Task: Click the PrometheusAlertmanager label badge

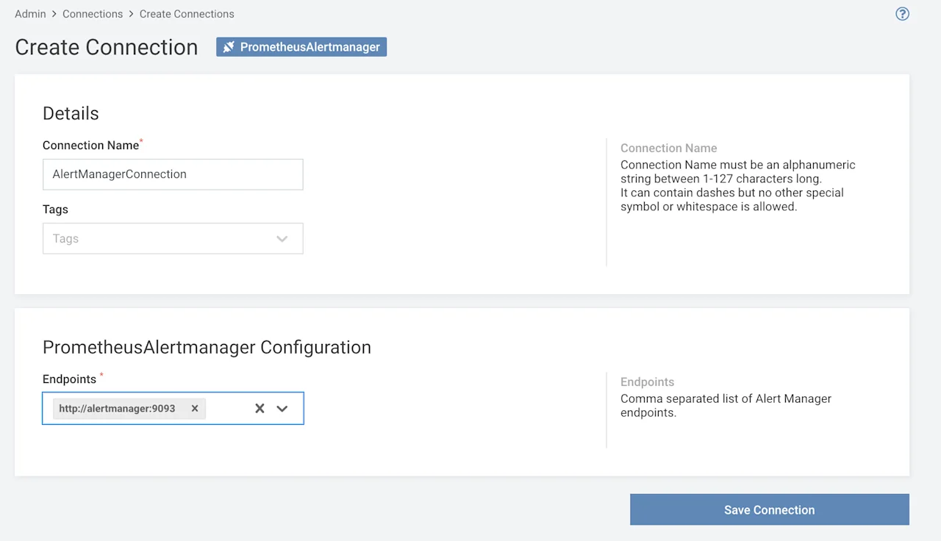Action: (x=309, y=46)
